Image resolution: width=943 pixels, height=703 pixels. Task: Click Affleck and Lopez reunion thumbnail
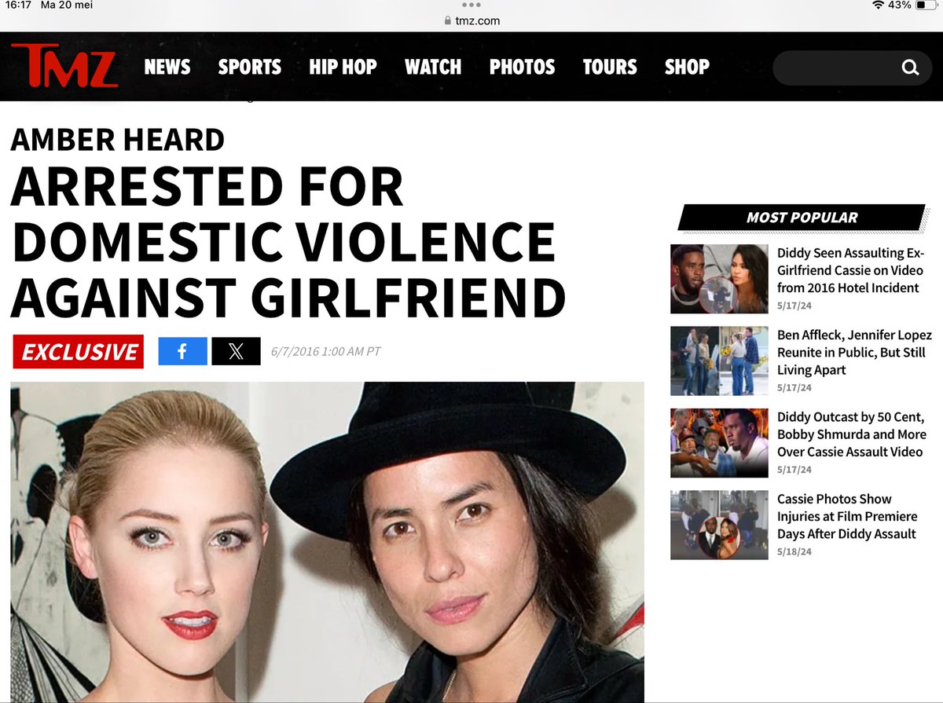pos(719,361)
